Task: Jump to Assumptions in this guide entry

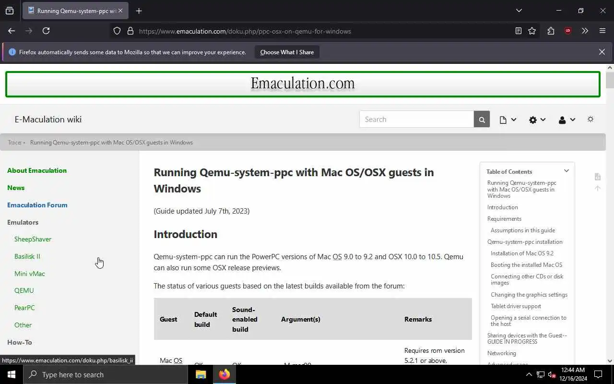Action: 523,230
